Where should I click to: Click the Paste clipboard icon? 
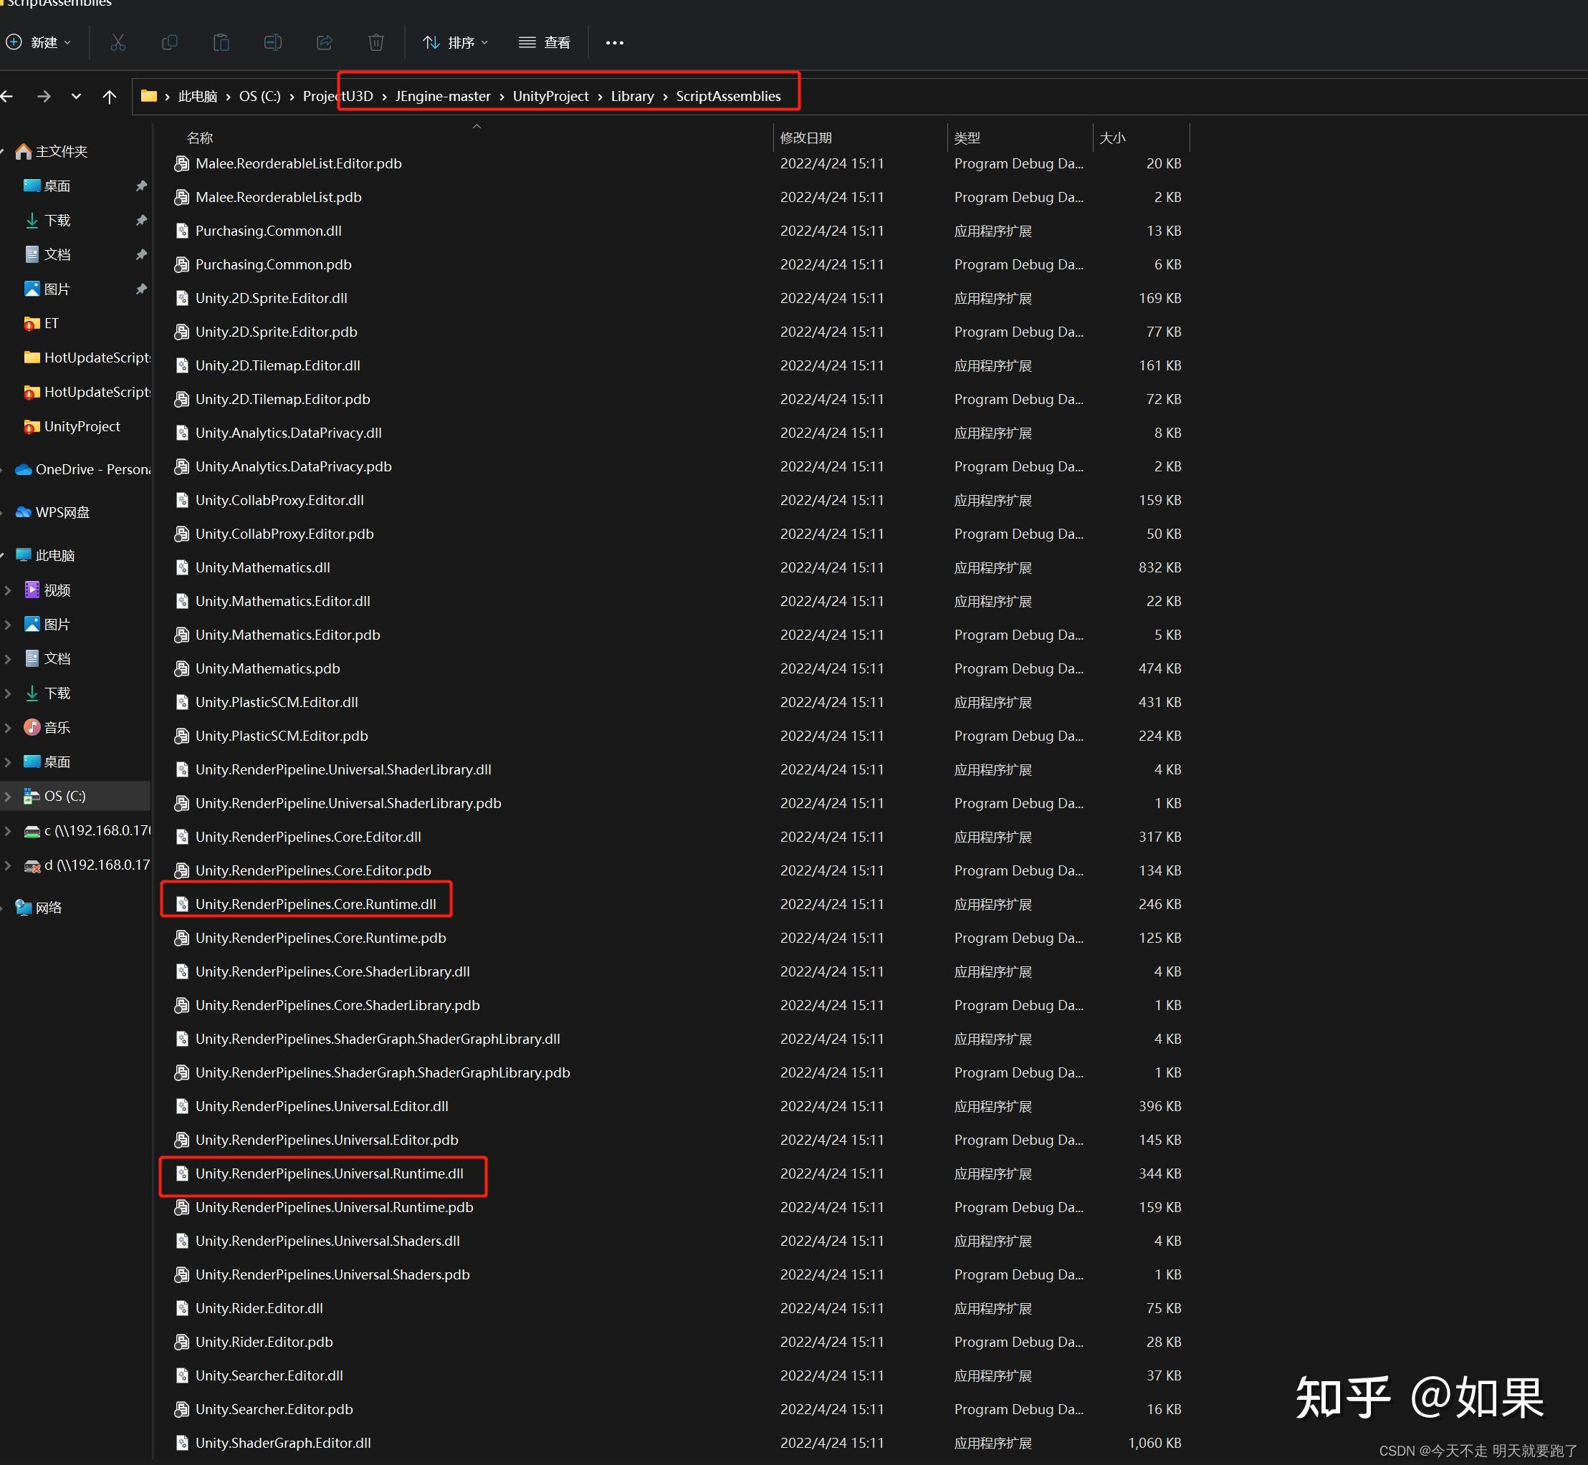[x=221, y=42]
